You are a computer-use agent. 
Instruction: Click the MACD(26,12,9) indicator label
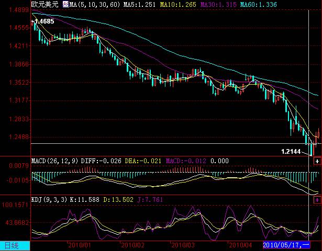(55, 161)
